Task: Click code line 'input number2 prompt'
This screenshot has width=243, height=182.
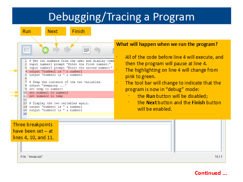Action: 71,68
